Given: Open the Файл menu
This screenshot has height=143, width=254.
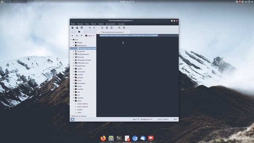Looking at the screenshot, I should (73, 24).
